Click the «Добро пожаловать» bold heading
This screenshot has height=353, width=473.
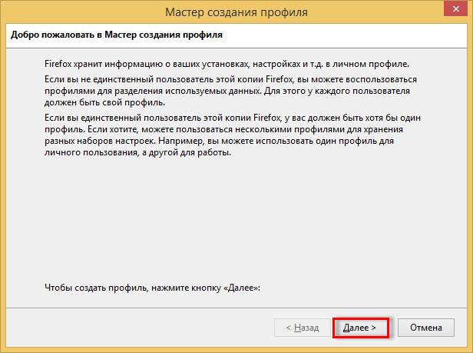pos(120,35)
